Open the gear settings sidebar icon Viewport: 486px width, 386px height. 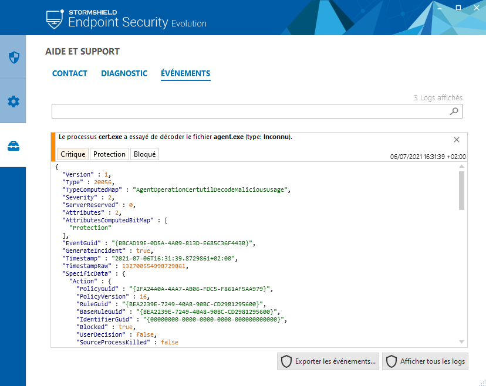coord(14,101)
